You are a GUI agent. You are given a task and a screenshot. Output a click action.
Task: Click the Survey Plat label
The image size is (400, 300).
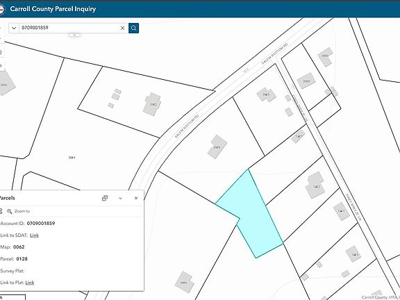click(x=12, y=271)
